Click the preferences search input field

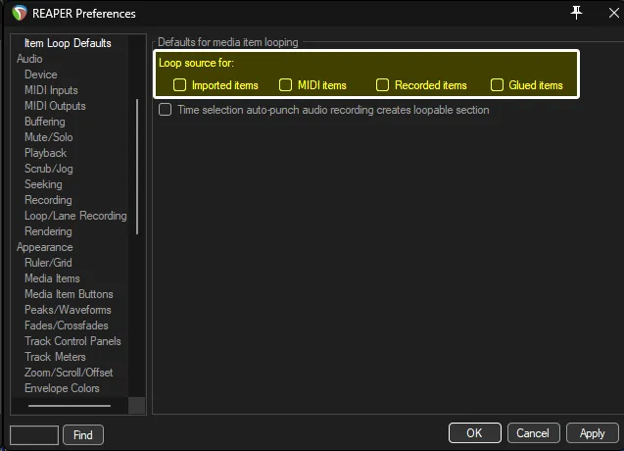point(34,434)
